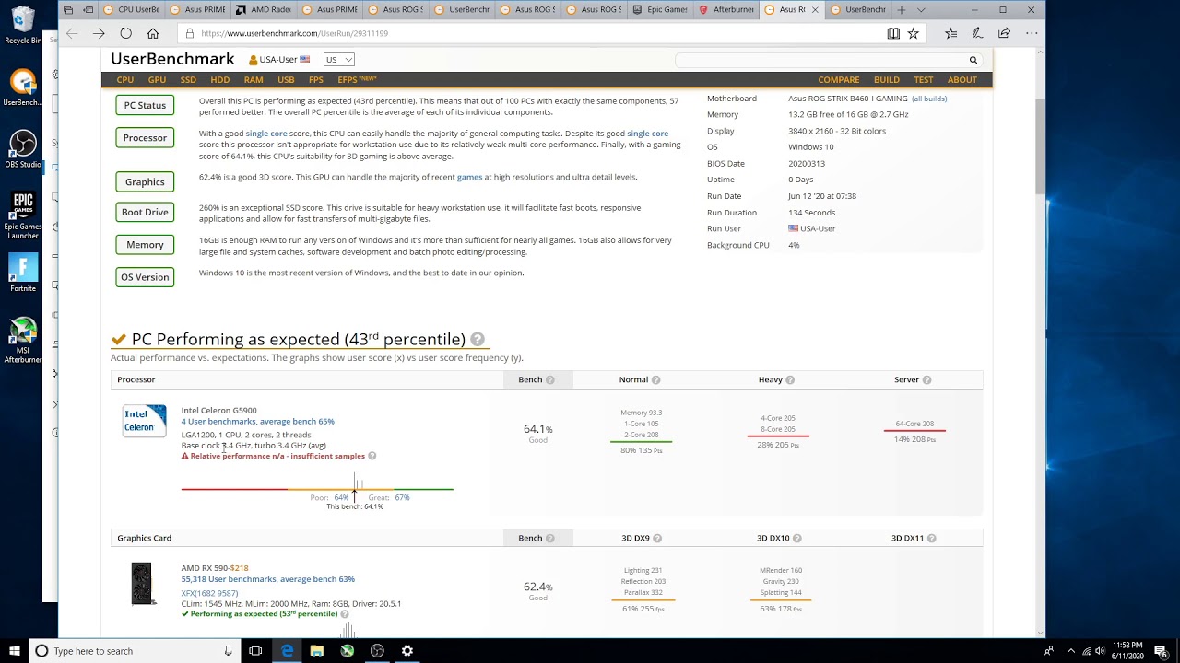
Task: Click help icon next to PC percentile heading
Action: pyautogui.click(x=477, y=340)
